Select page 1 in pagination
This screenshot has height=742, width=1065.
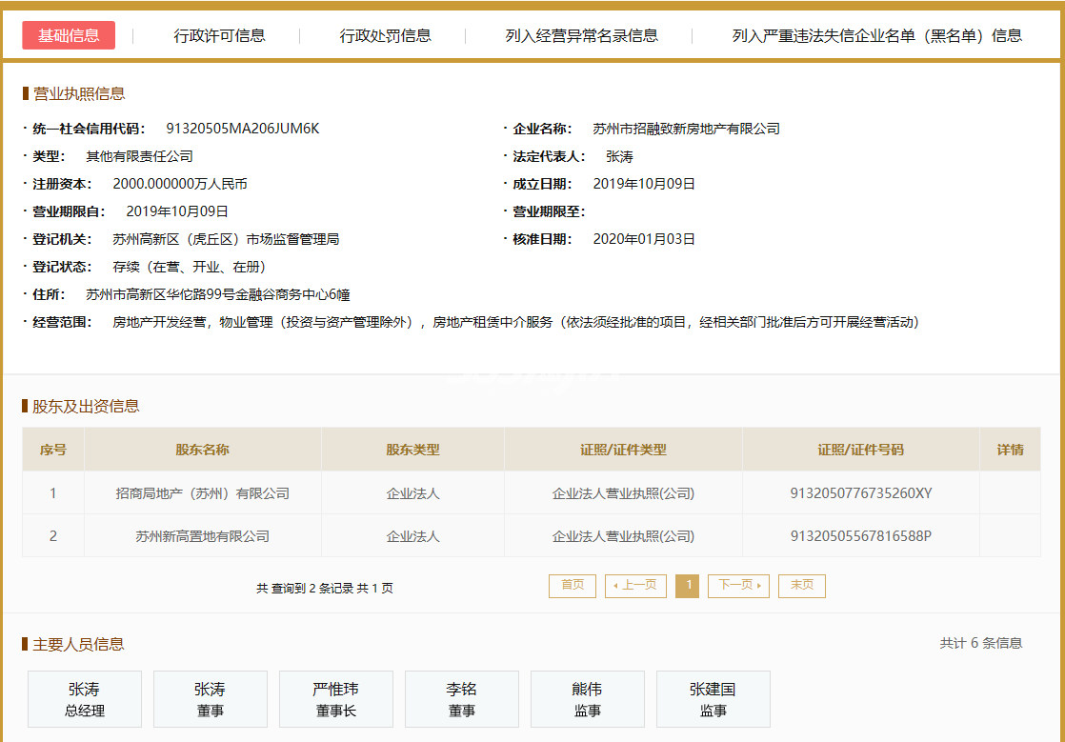point(688,586)
